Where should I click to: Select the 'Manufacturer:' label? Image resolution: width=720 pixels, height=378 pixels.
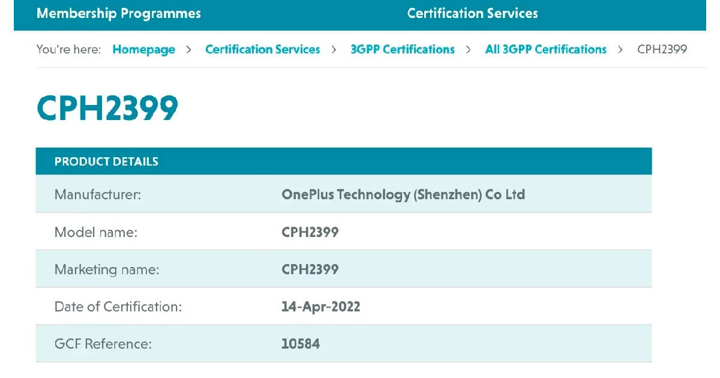tap(98, 194)
